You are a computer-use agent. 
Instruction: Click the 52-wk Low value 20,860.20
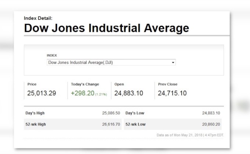pos(211,124)
